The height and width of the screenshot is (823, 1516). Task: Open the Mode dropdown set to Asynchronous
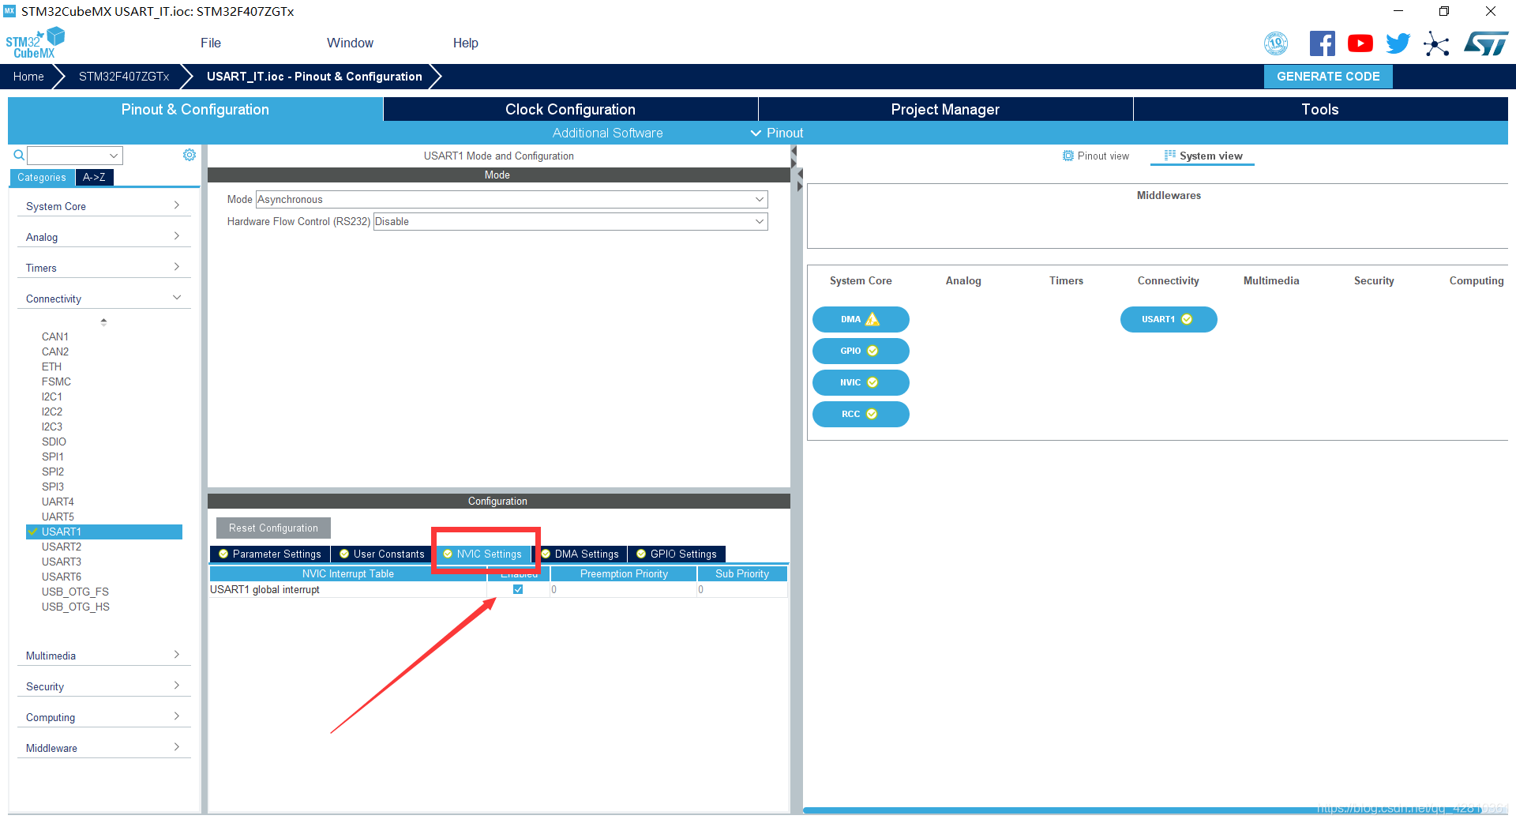coord(512,199)
